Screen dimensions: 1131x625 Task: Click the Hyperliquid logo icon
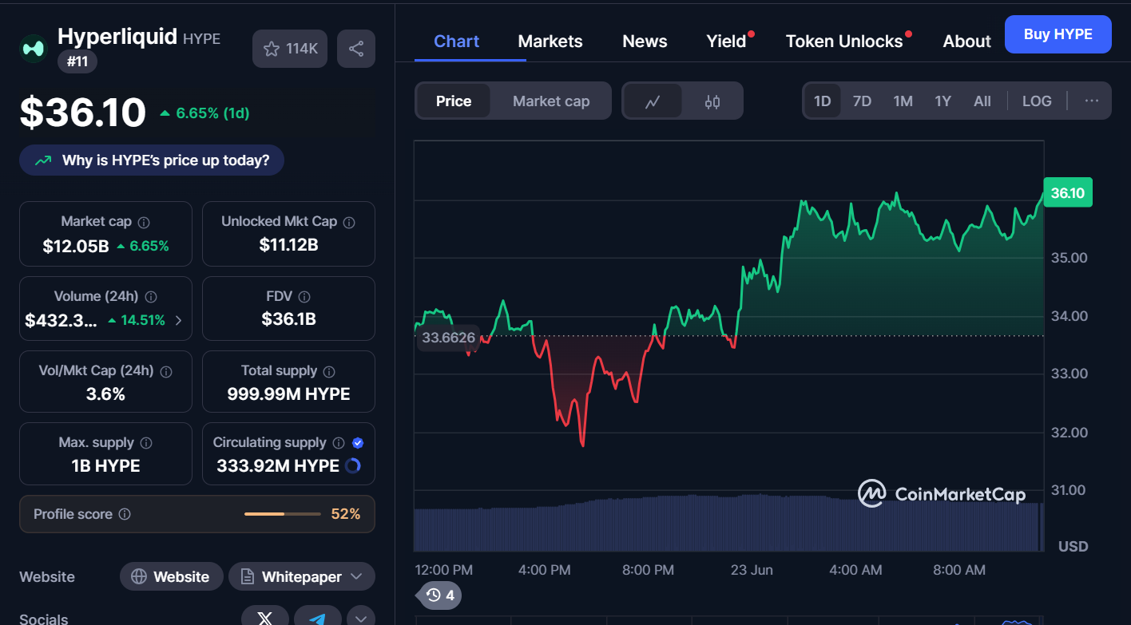click(x=34, y=49)
